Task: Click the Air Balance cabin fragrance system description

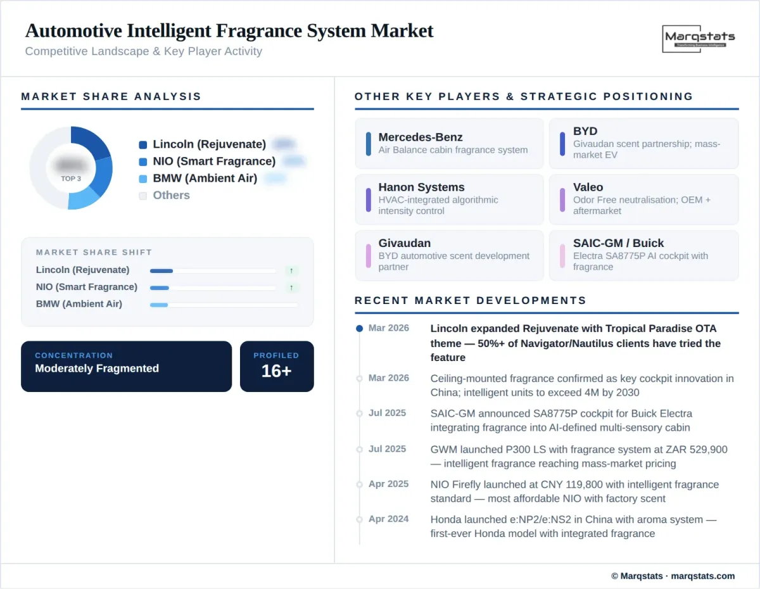Action: 453,150
